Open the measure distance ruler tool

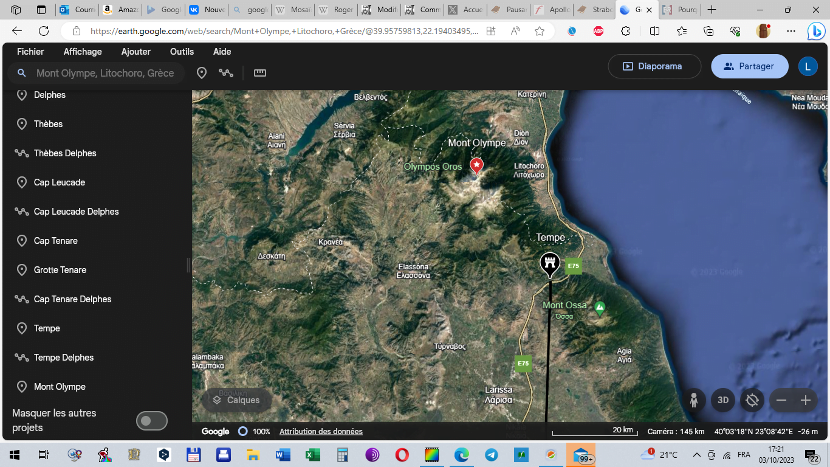260,73
